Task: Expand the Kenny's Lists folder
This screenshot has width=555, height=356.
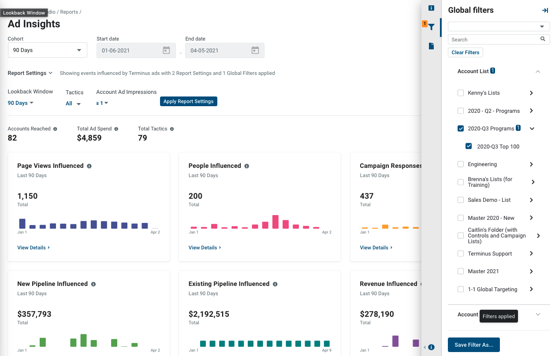Action: point(531,93)
